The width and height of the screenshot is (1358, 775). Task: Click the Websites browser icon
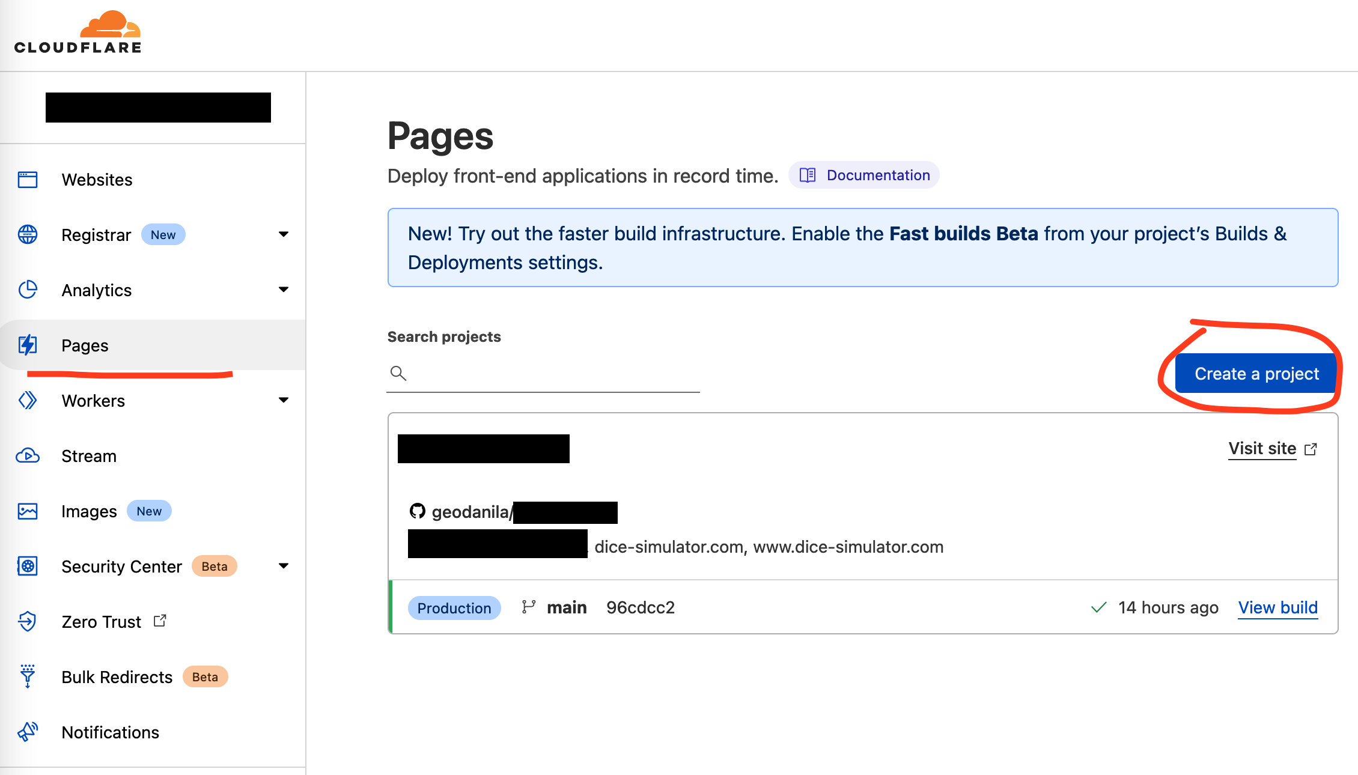coord(27,179)
